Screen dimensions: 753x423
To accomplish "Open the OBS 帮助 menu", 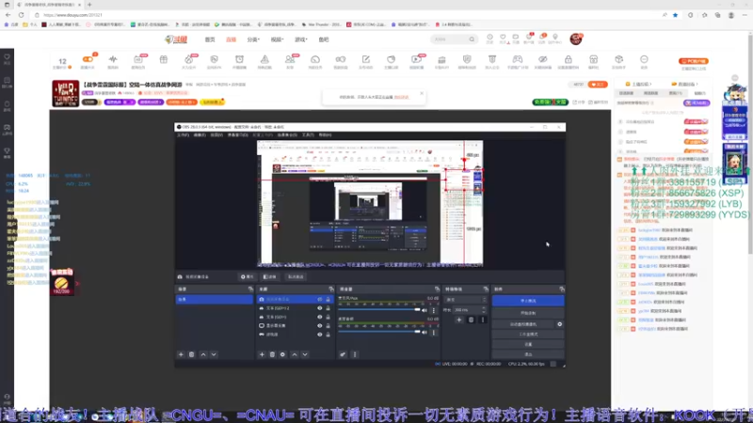I will pos(325,135).
